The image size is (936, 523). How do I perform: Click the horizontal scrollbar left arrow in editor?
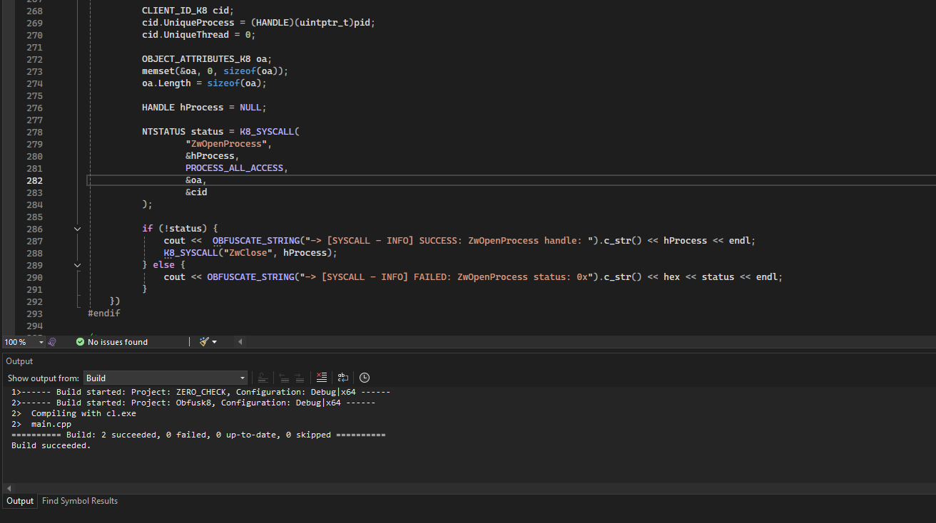240,342
